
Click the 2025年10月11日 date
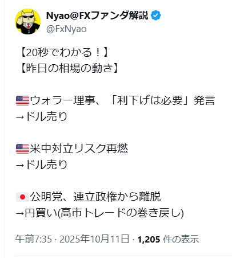coord(94,239)
